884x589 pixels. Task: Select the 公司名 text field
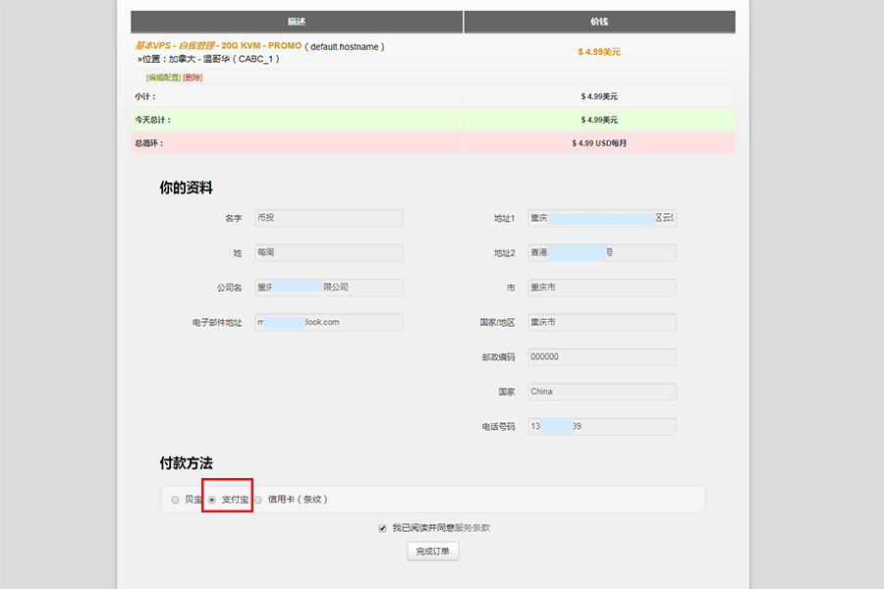coord(329,287)
